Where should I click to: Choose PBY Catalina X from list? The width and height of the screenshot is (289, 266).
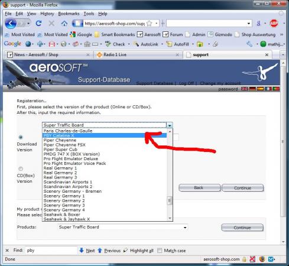pos(105,135)
